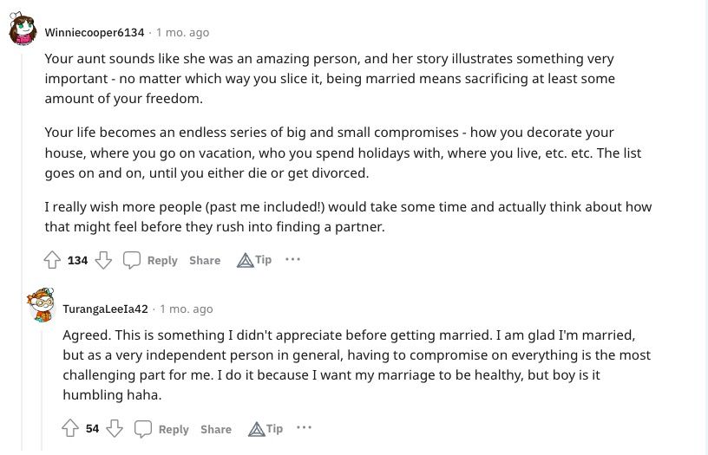Tip Winniecooper6134's comment

point(254,260)
